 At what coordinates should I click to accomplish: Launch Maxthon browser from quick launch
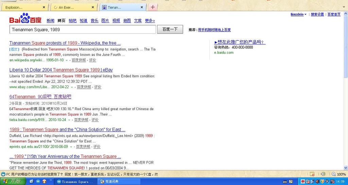point(38,182)
